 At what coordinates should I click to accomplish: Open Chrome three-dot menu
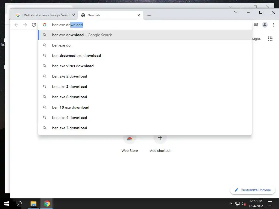coord(274,25)
